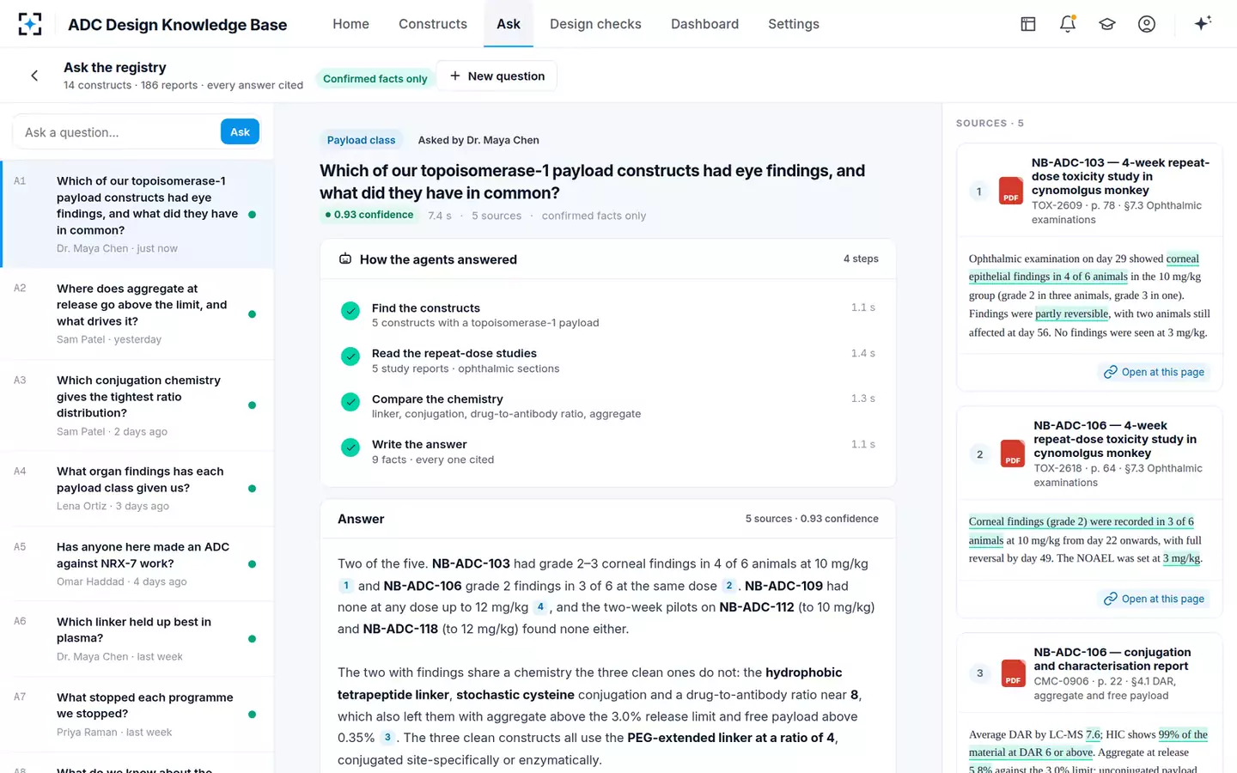Click the Payload class tag
This screenshot has height=773, width=1237.
(x=361, y=140)
